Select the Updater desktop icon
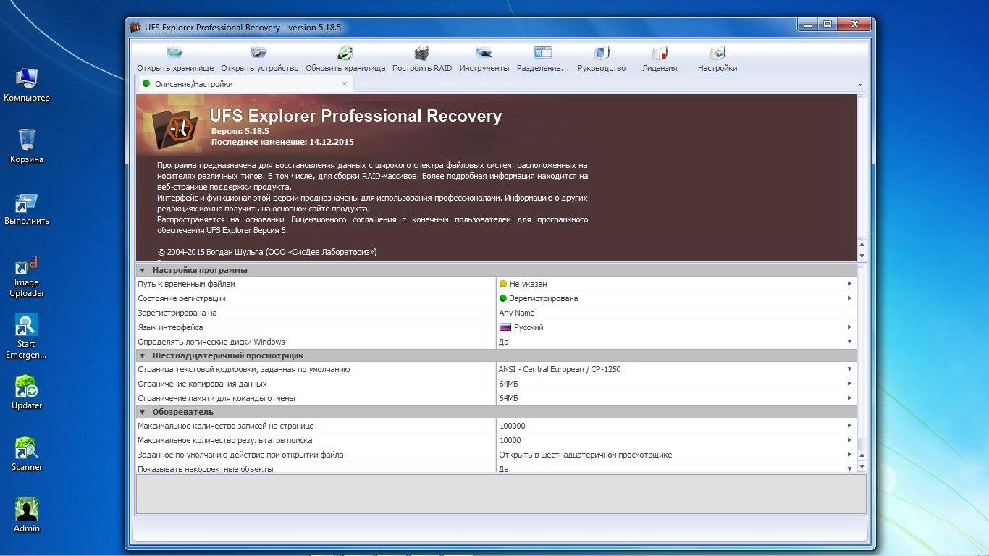 click(x=27, y=387)
